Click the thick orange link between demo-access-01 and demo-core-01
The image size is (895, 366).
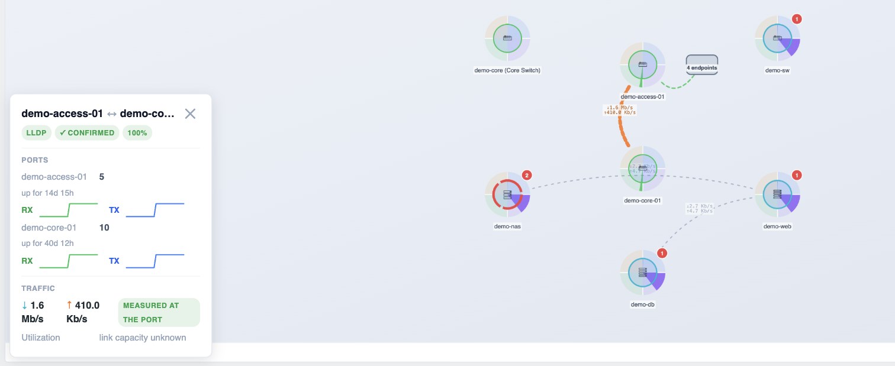point(622,126)
